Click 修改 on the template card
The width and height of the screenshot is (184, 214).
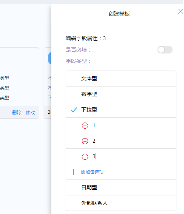[x=30, y=113]
